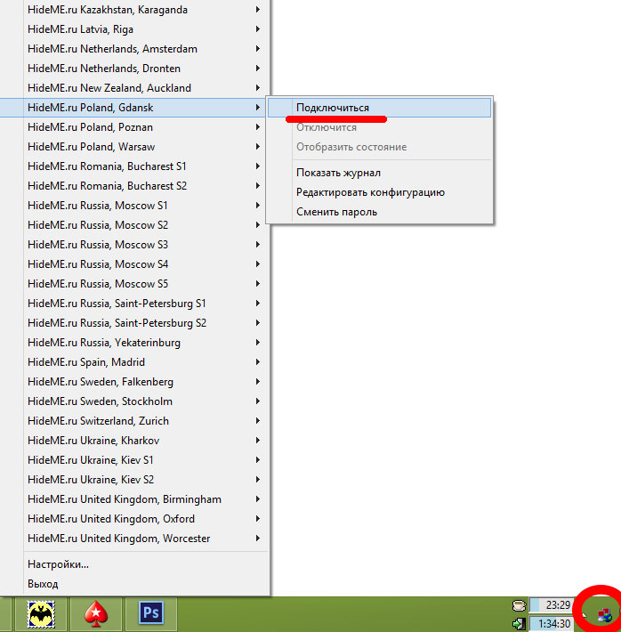The image size is (621, 632).
Task: Expand Netherlands, Amsterdam server arrow
Action: coord(257,49)
